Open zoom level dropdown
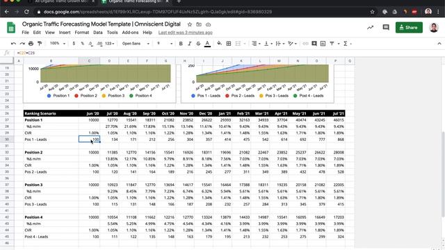Screen dimensions: 445x250 tap(58, 43)
